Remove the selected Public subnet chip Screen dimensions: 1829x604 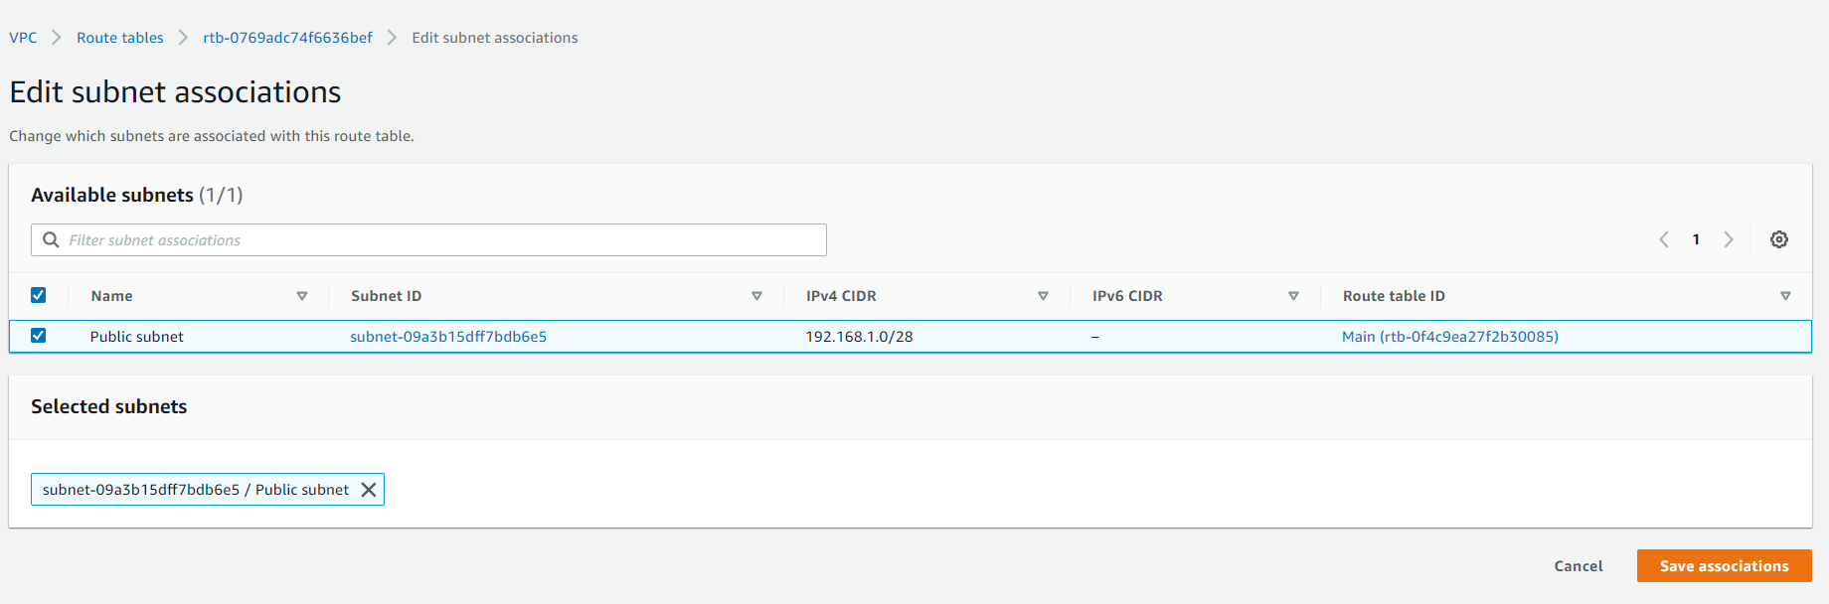(368, 490)
